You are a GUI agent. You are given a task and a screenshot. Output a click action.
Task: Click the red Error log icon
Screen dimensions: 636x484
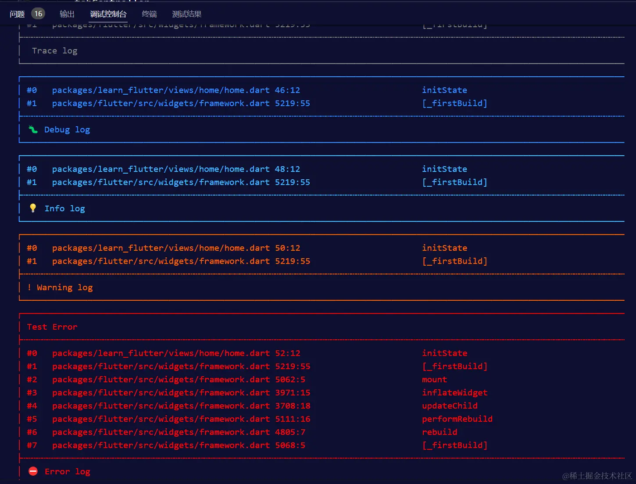pyautogui.click(x=33, y=471)
